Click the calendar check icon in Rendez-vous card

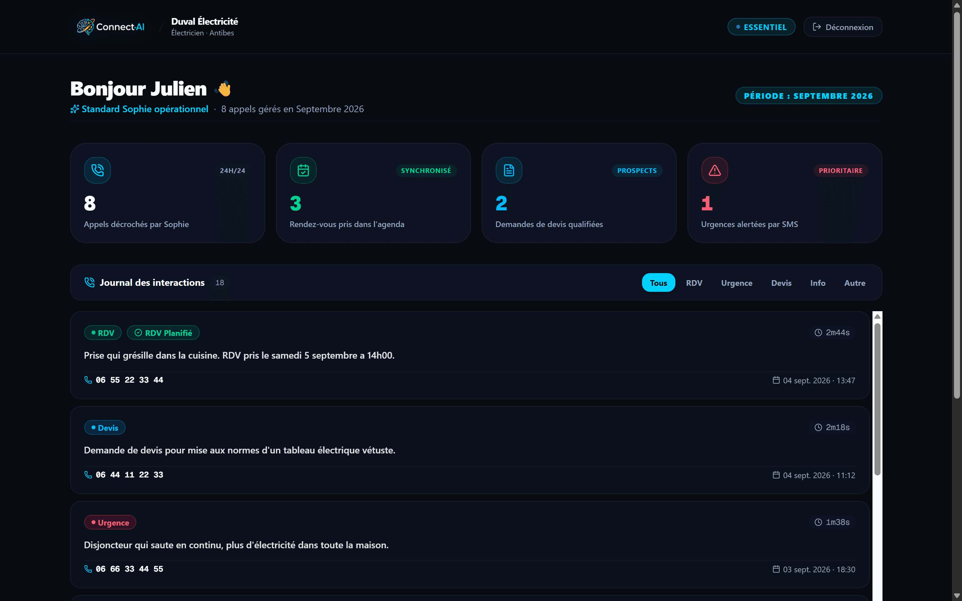[303, 170]
